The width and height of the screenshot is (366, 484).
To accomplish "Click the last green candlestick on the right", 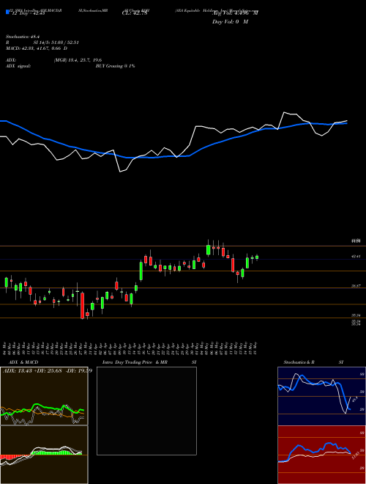I will (x=257, y=257).
